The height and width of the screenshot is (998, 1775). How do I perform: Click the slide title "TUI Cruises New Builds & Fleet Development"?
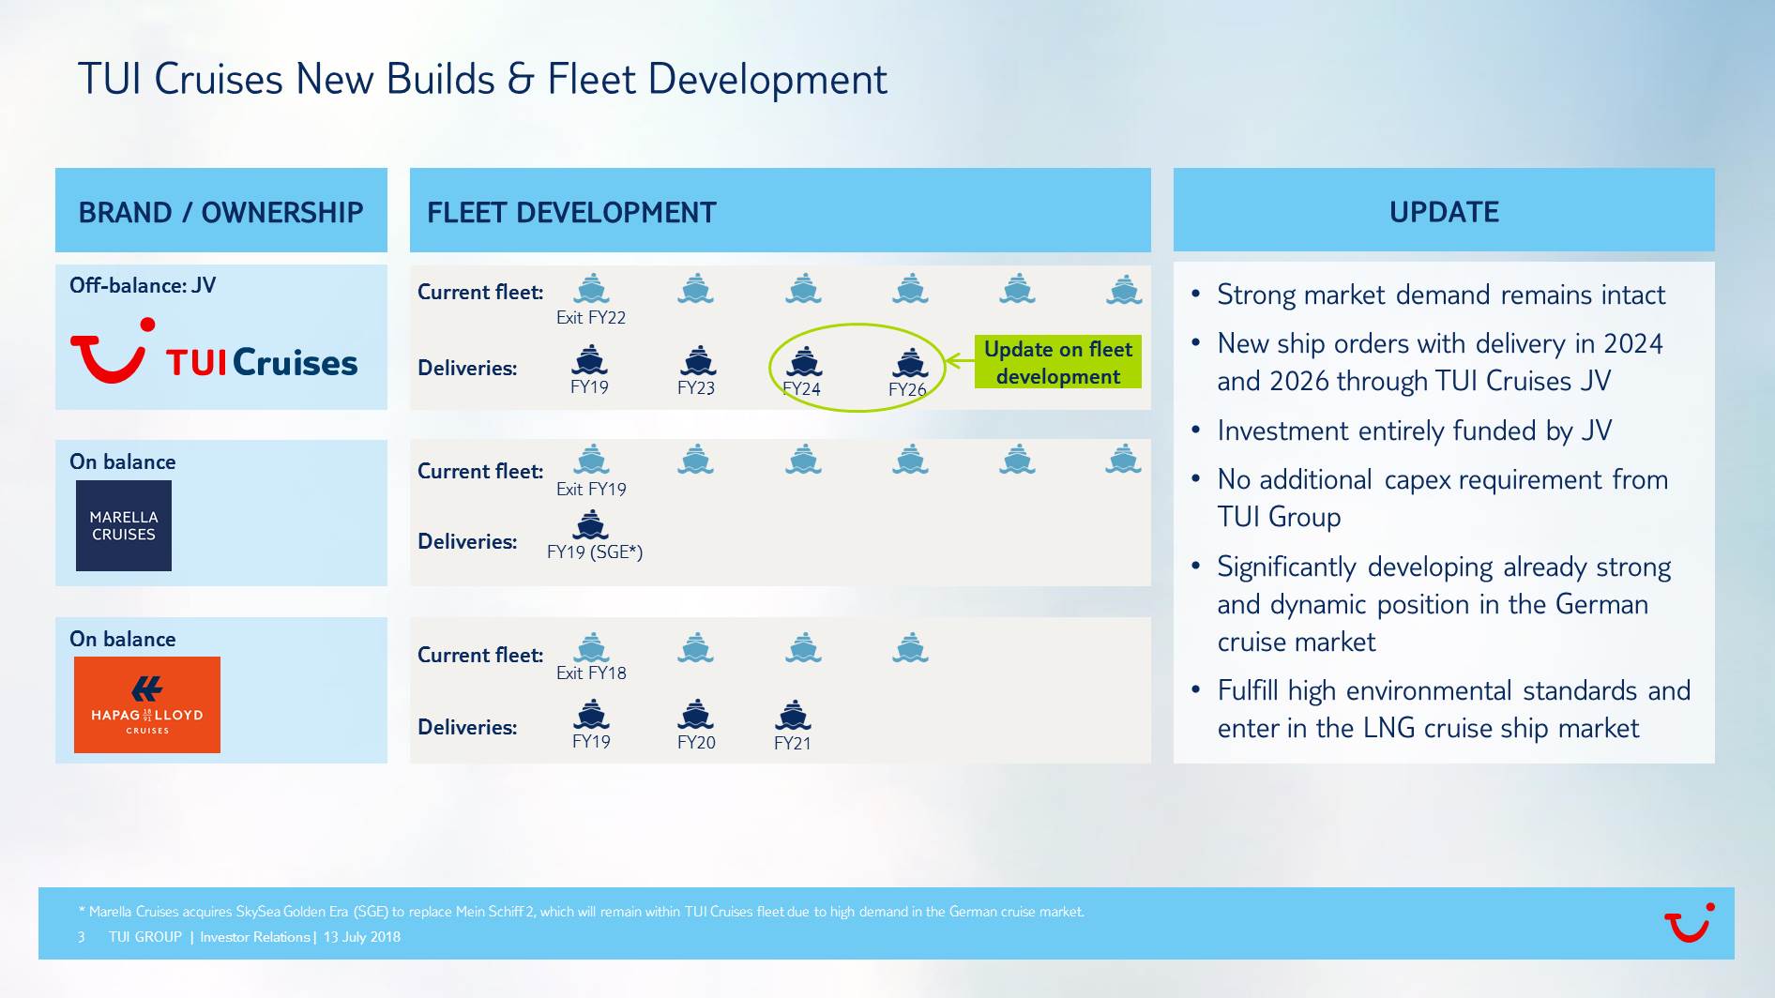point(482,79)
